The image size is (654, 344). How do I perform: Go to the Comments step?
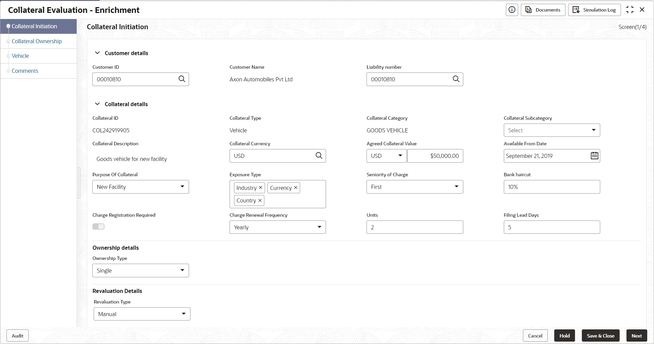pyautogui.click(x=38, y=71)
